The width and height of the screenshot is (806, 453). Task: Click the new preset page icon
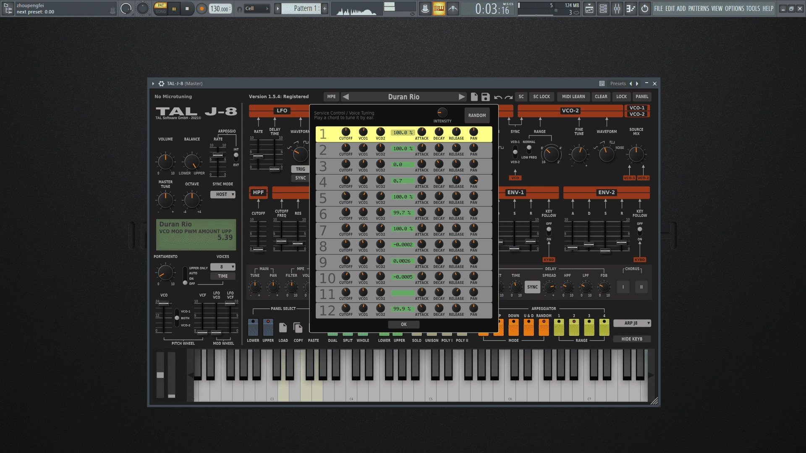click(474, 97)
